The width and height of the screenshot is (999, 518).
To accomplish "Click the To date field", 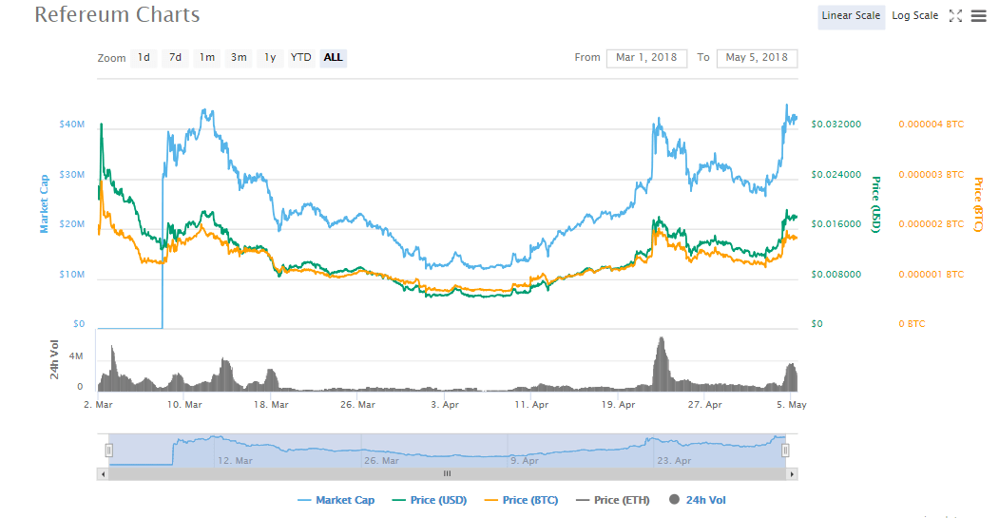I will pos(757,58).
